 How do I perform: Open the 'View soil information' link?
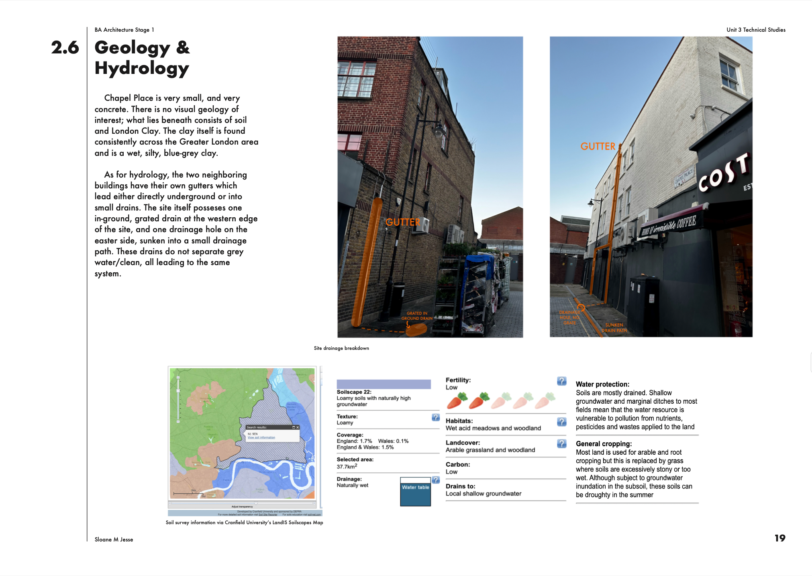coord(261,437)
